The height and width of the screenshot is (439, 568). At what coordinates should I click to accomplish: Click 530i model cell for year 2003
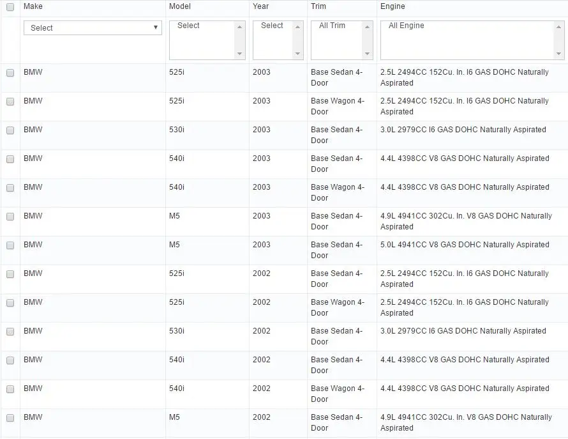(177, 130)
